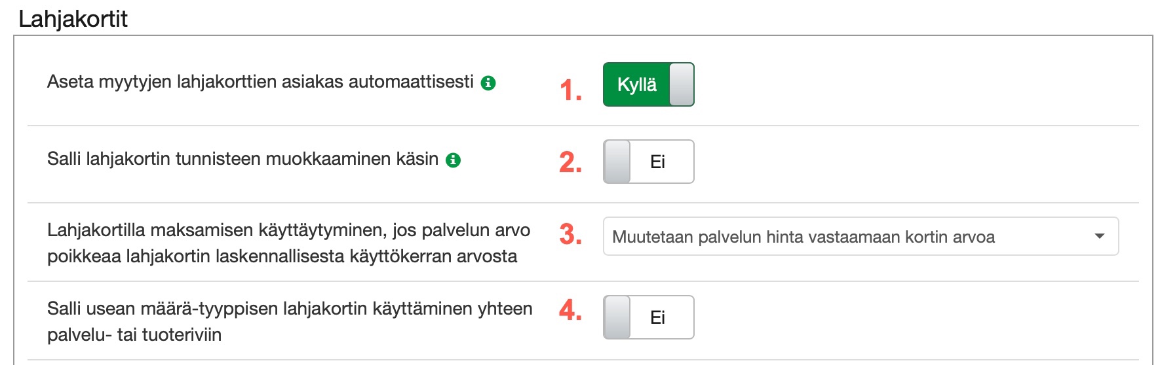1160x365 pixels.
Task: Enable multiple amount-type gift cards toggle
Action: 648,317
